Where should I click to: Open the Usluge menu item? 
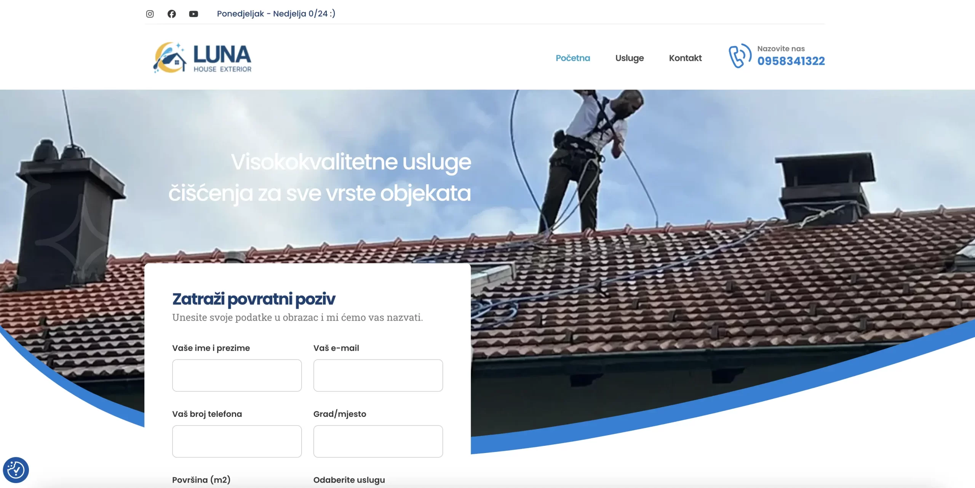point(629,58)
